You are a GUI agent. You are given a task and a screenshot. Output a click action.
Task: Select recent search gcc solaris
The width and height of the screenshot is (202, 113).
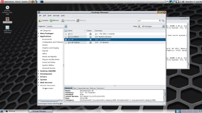coord(48,88)
